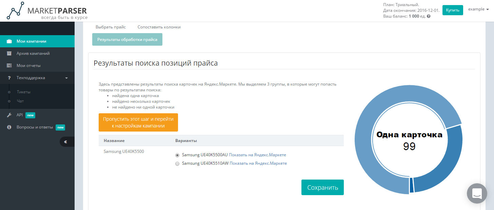This screenshot has width=494, height=210.
Task: Select the first variant under Варианты column
Action: [x=177, y=155]
